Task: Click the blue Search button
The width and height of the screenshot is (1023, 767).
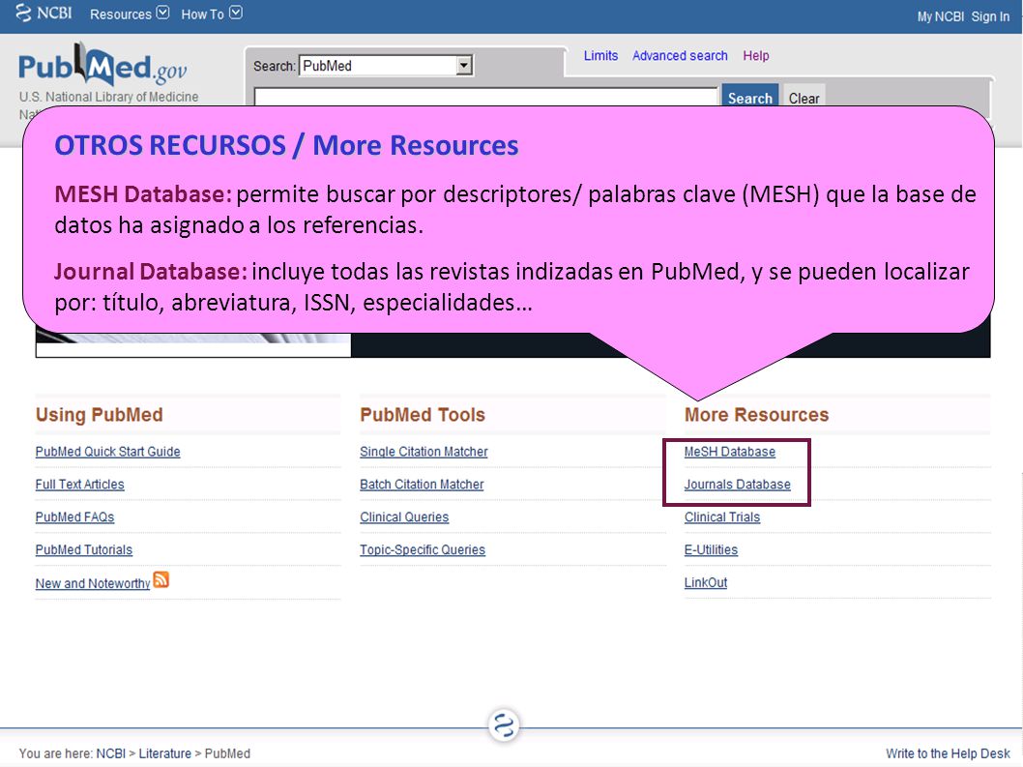Action: click(x=749, y=96)
